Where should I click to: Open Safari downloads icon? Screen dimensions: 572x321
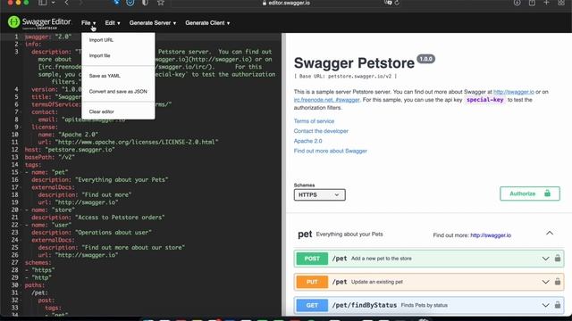click(x=517, y=3)
